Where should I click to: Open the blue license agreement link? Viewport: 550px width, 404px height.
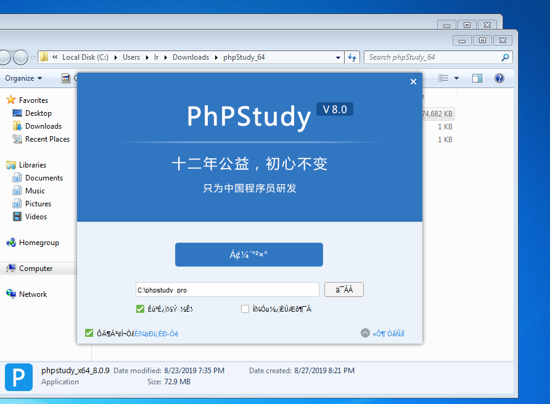tap(157, 334)
